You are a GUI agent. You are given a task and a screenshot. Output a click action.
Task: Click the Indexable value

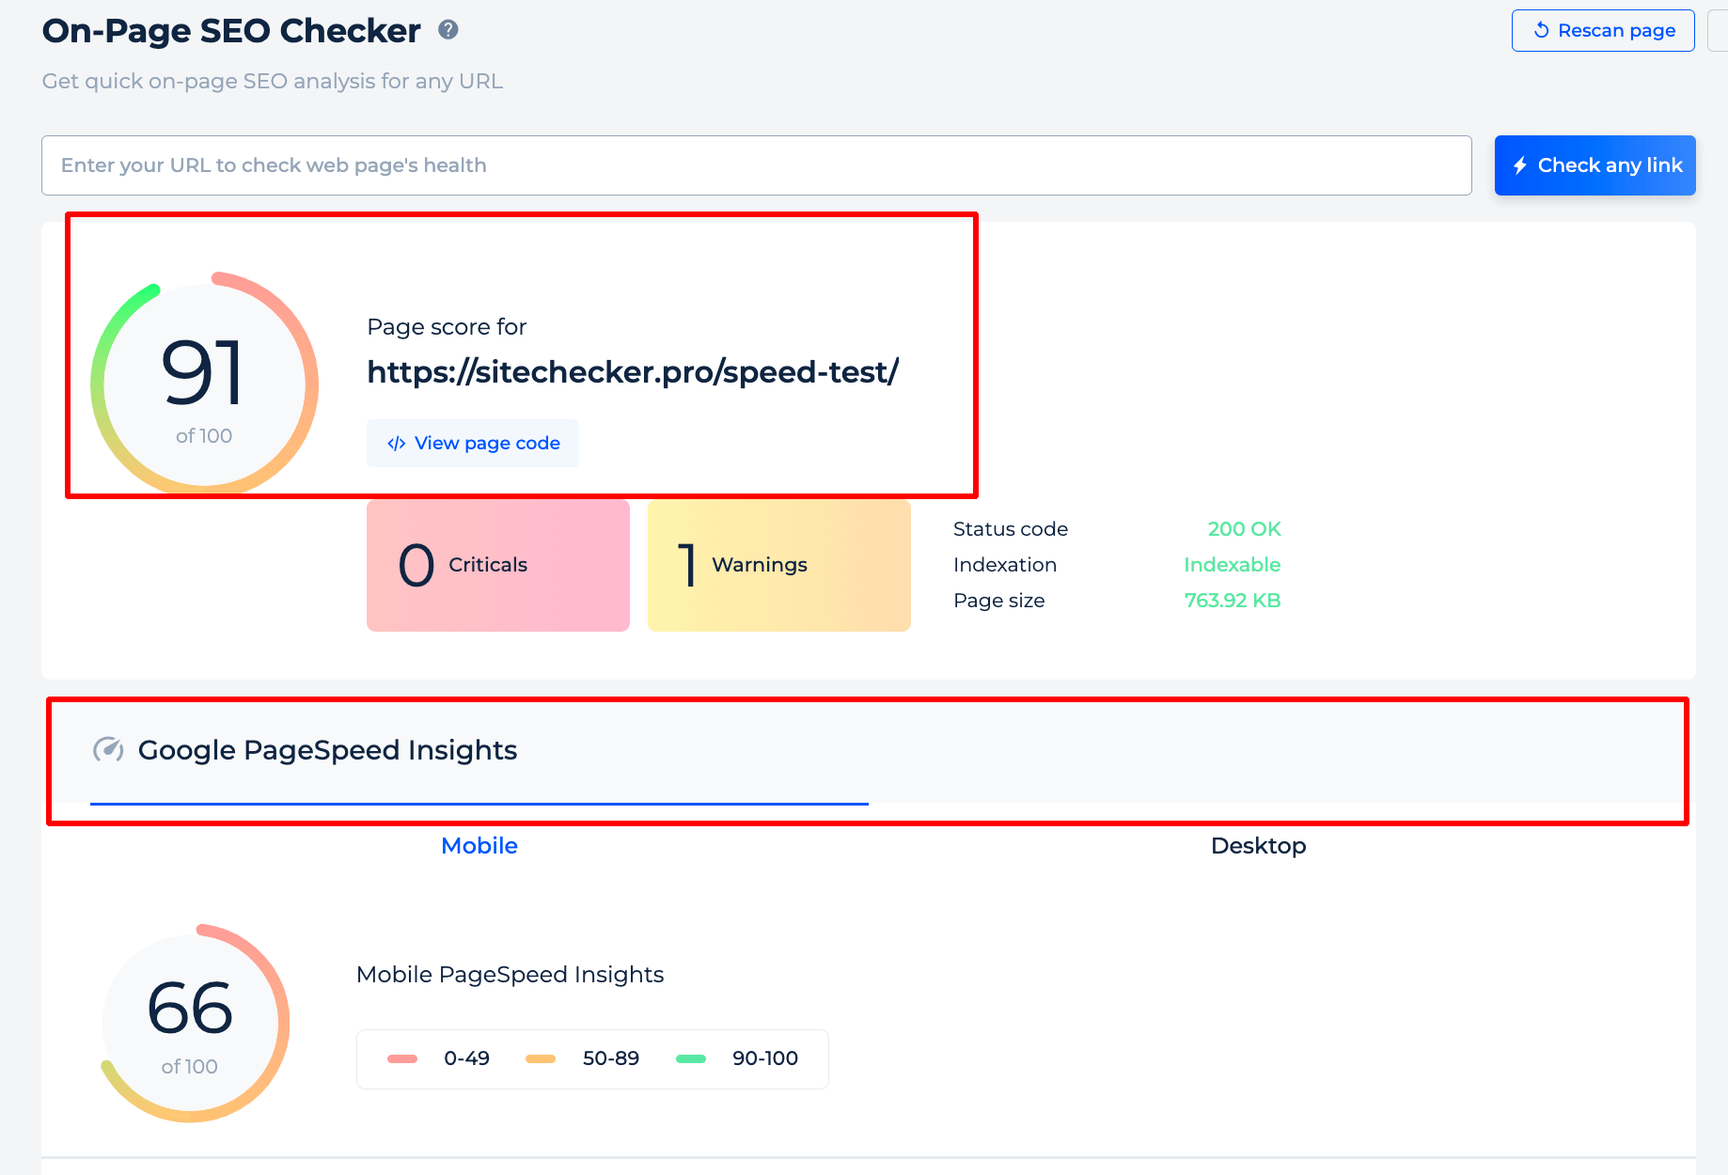(x=1232, y=565)
